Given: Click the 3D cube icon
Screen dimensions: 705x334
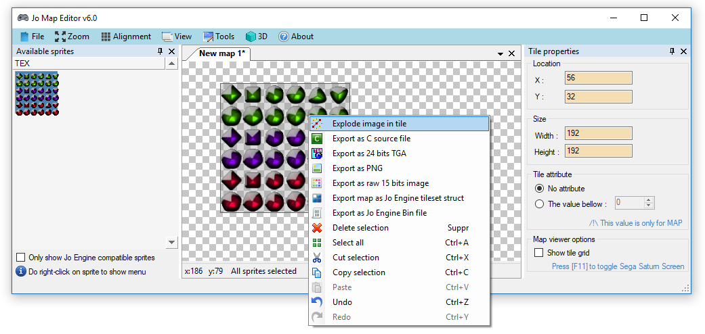Looking at the screenshot, I should tap(251, 37).
